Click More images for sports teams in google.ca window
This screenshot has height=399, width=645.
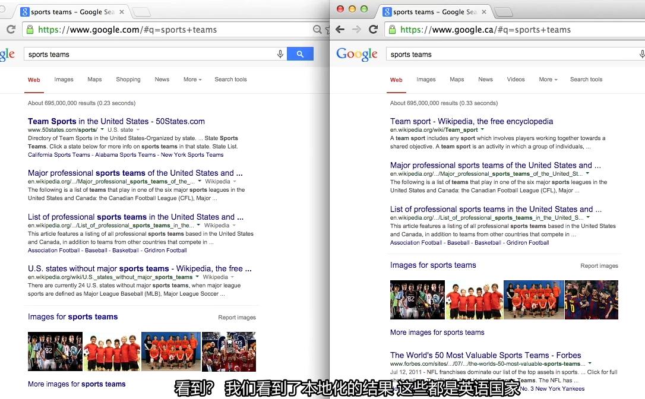tap(437, 332)
